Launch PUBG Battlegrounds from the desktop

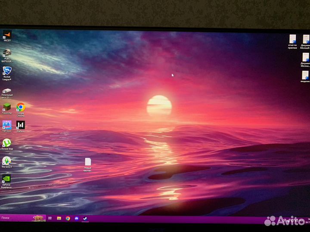(x=7, y=55)
